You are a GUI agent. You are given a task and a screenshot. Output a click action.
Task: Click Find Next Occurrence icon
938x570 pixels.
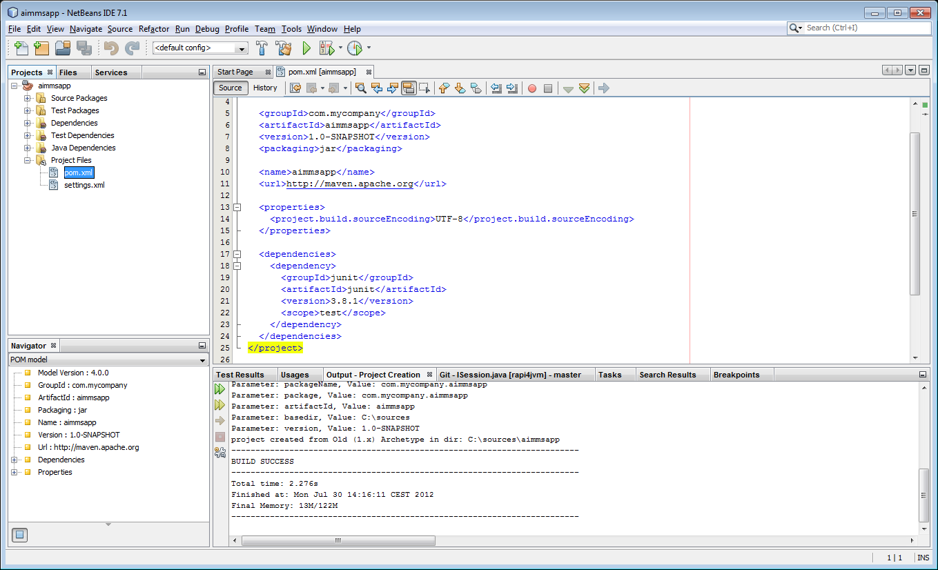pos(392,88)
